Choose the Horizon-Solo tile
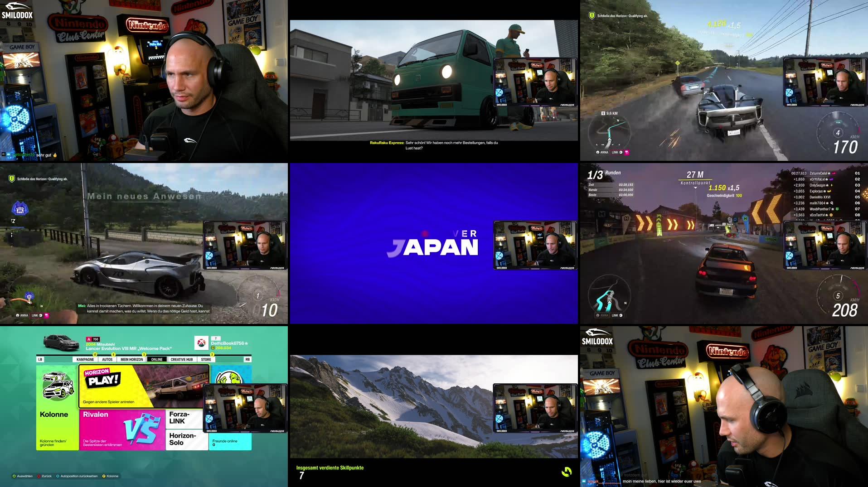The width and height of the screenshot is (868, 487). click(x=187, y=439)
